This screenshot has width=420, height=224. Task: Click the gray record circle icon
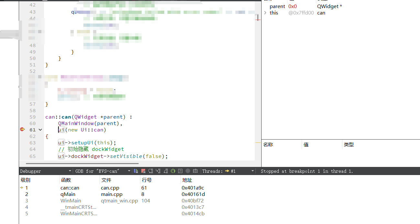[188, 171]
